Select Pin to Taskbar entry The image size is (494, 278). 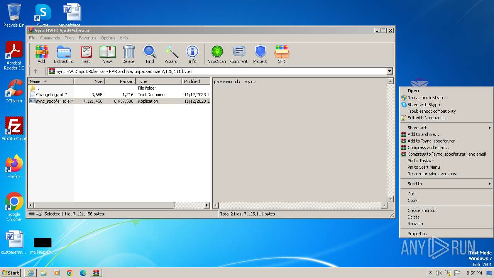tap(446, 161)
